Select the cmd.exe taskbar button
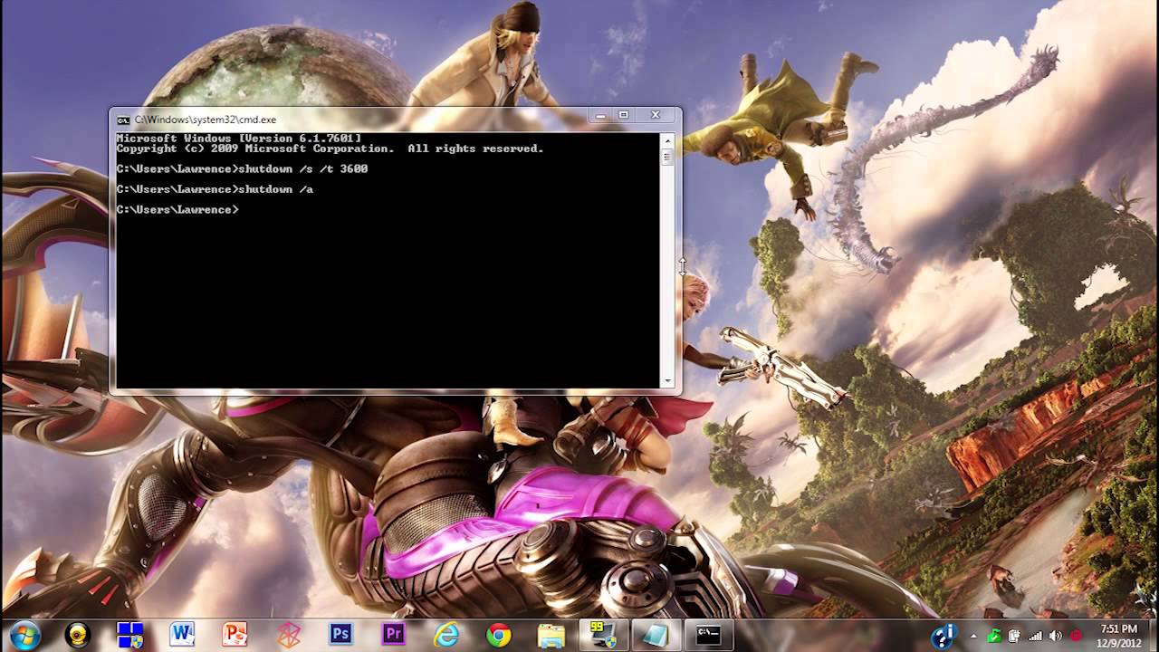Screen dimensions: 1159x652 709,635
